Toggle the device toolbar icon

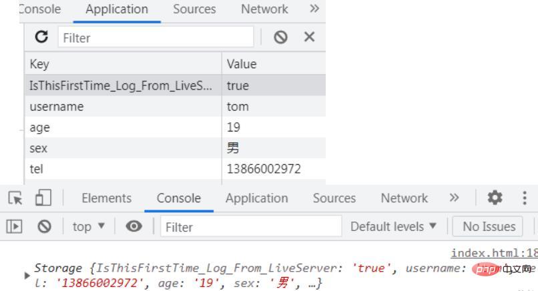pos(43,198)
